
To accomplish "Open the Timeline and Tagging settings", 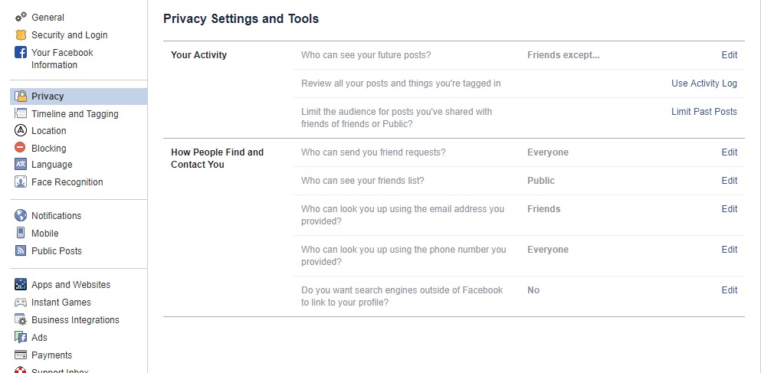I will point(75,114).
